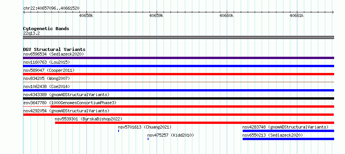Open the nsv1160763 (Lou2015) label

click(47, 62)
